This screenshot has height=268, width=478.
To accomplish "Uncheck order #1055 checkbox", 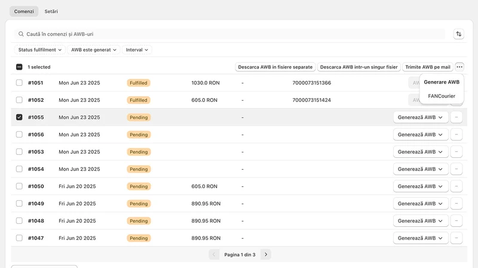I will click(x=19, y=117).
